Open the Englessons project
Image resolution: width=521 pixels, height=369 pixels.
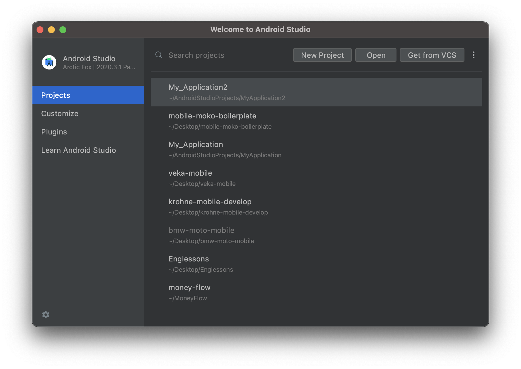(316, 264)
